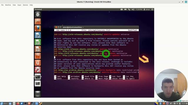Viewport: 188px width, 105px height.
Task: Open the VirtualBox Machine menu
Action: coord(8,5)
